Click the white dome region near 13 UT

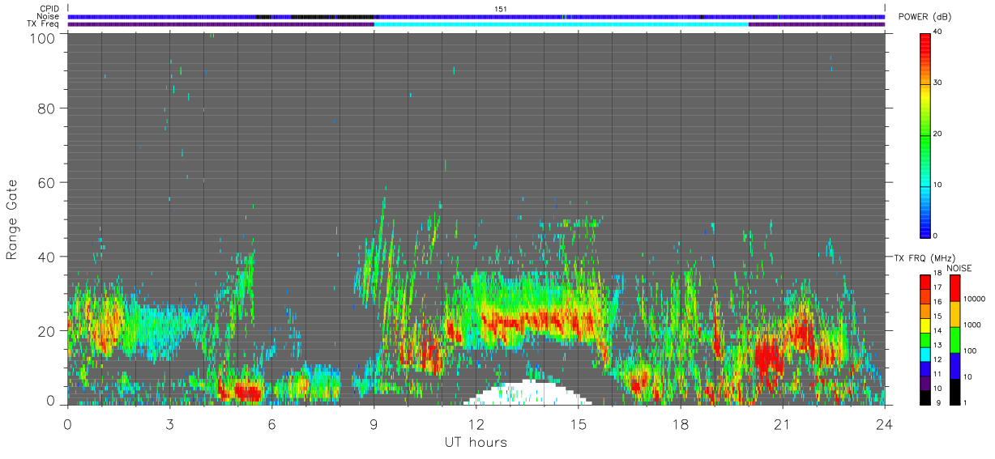pyautogui.click(x=528, y=394)
